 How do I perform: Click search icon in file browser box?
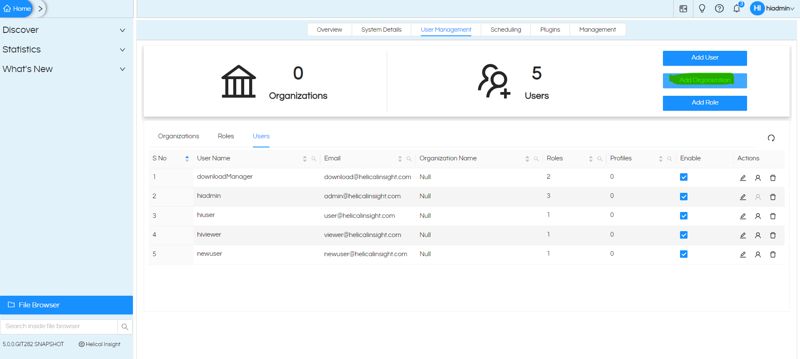point(125,327)
